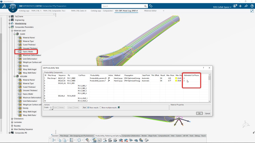This screenshot has width=255, height=143.
Task: Open 3DS Collab Space dropdown
Action: 222,7
